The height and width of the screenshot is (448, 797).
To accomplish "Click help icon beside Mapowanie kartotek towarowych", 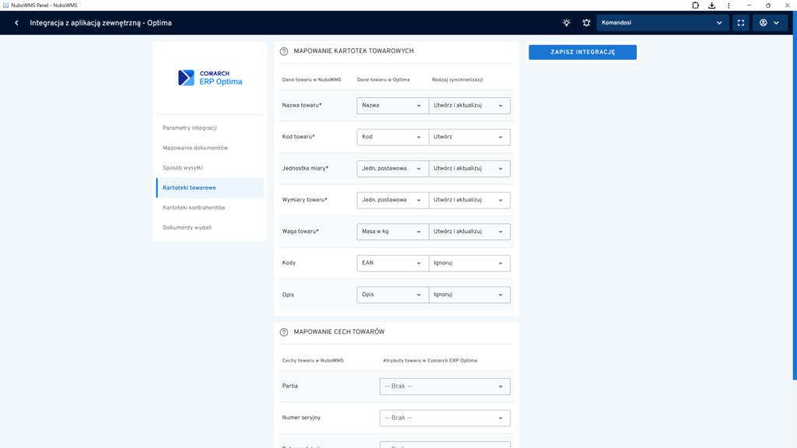I will [x=284, y=51].
